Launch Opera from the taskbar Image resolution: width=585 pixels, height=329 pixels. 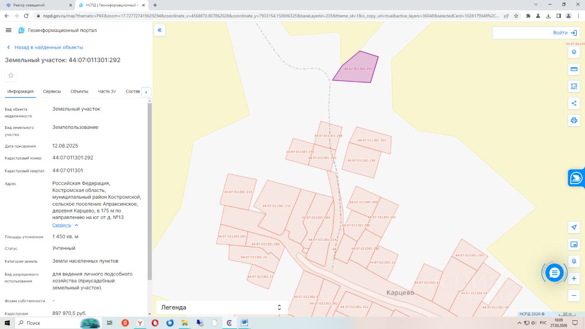155,323
